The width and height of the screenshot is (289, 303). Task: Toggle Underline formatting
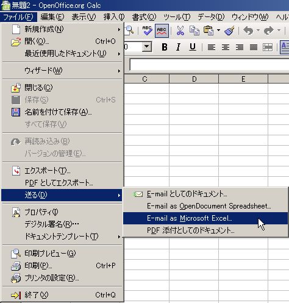pos(193,47)
